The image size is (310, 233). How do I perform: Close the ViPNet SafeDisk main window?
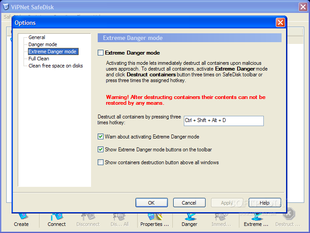coord(303,7)
